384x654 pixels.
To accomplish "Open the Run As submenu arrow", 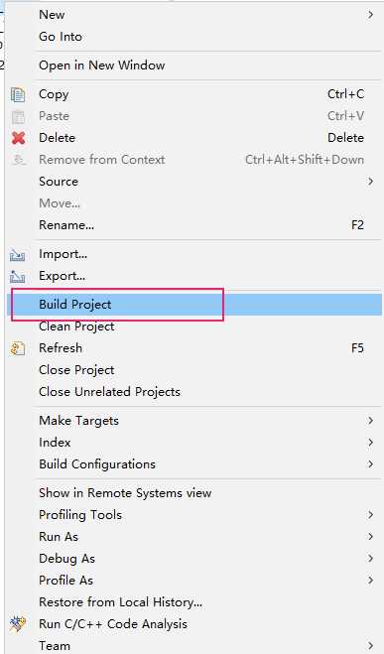I will (370, 537).
